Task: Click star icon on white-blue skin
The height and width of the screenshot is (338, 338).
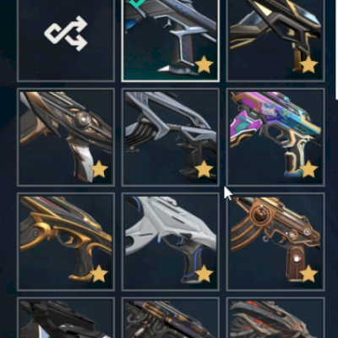Action: pos(204,274)
